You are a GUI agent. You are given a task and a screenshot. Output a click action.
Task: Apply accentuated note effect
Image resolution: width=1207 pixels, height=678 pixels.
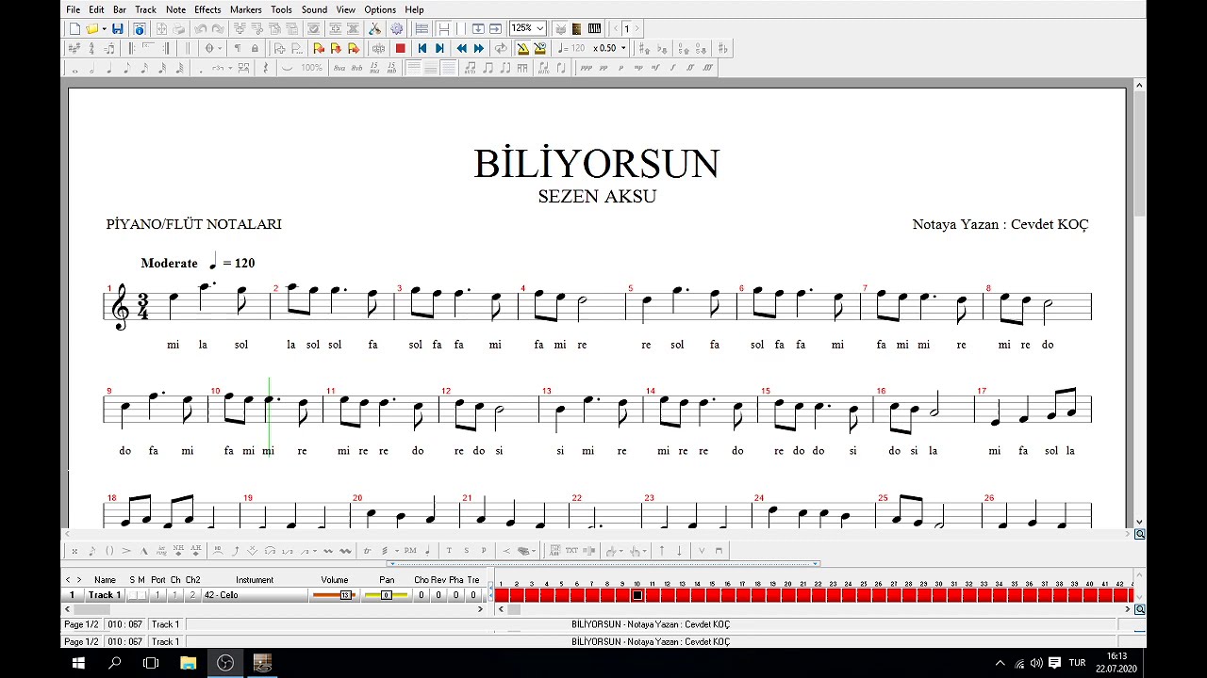[x=126, y=551]
